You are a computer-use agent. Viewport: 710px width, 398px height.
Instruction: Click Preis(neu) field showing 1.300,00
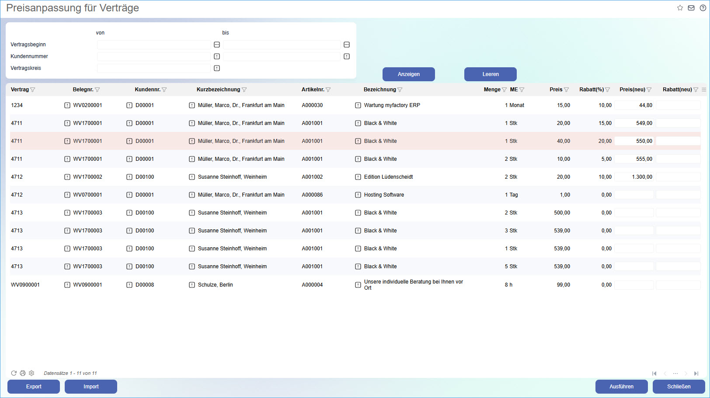(634, 177)
